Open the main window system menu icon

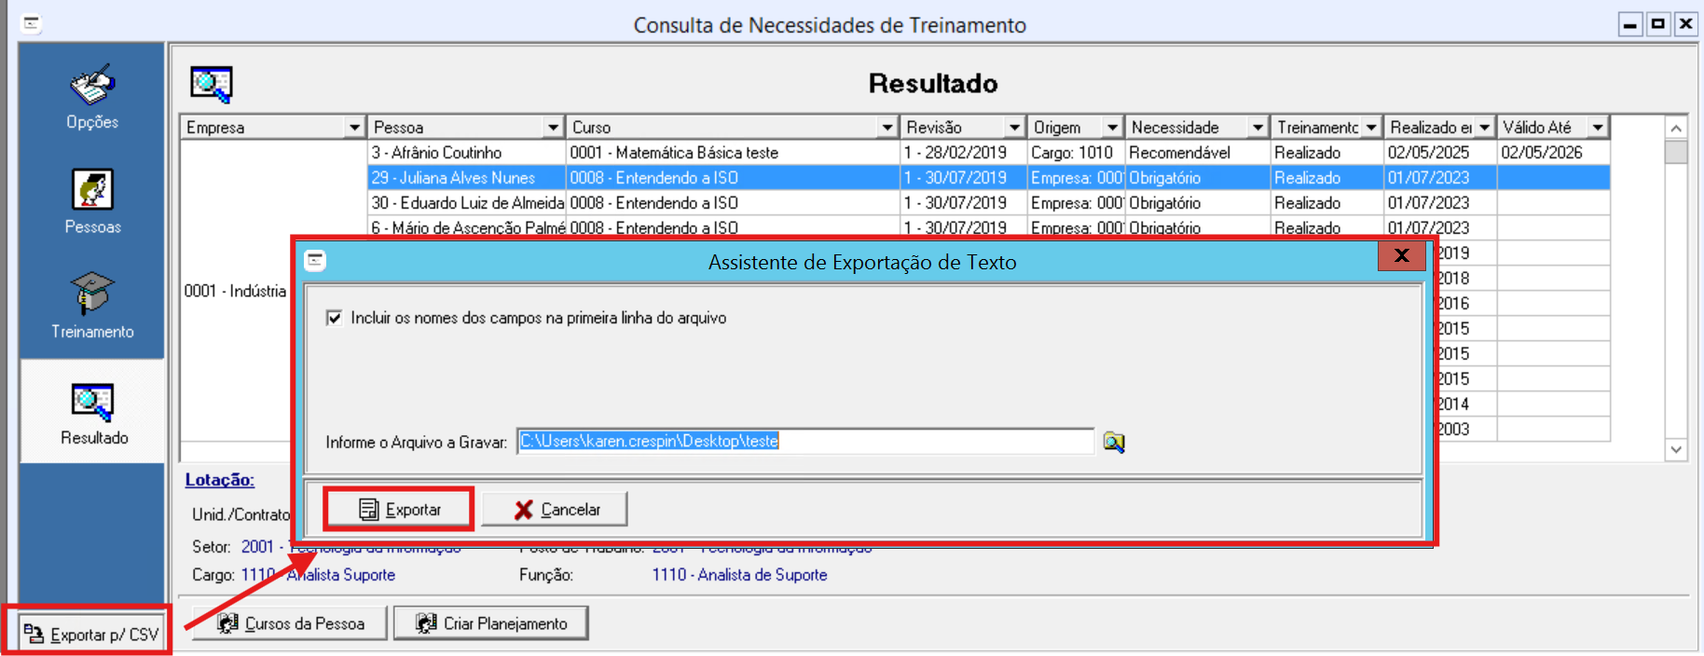pos(32,24)
